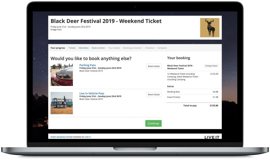This screenshot has height=160, width=270.
Task: Click the 'Your booking' heading
Action: tap(179, 58)
